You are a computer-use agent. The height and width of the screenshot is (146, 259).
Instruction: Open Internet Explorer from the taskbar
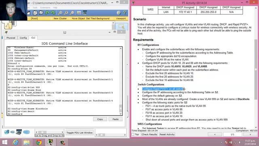pos(15,142)
